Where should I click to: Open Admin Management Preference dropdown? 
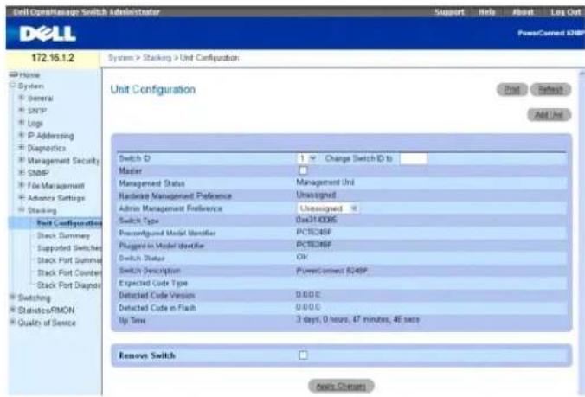(x=328, y=208)
